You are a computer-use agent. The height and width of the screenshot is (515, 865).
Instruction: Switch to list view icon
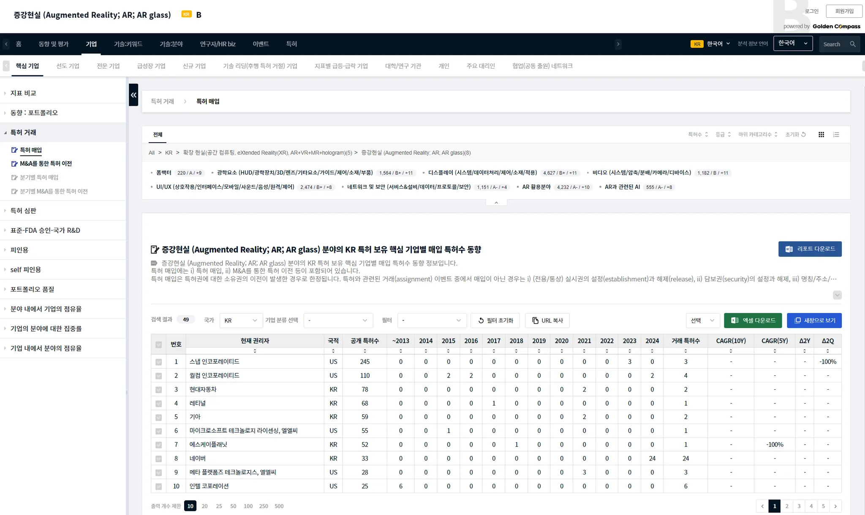click(x=836, y=135)
